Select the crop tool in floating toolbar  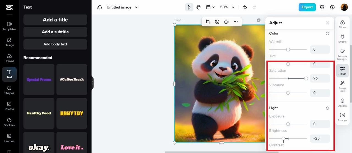coord(208,22)
